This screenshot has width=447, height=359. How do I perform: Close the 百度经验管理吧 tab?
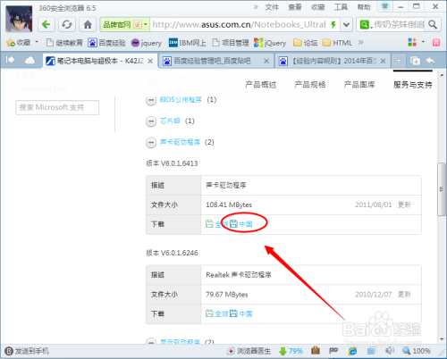pyautogui.click(x=266, y=61)
